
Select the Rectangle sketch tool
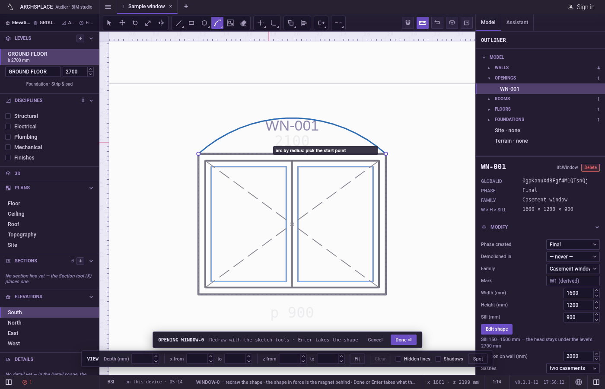point(191,23)
